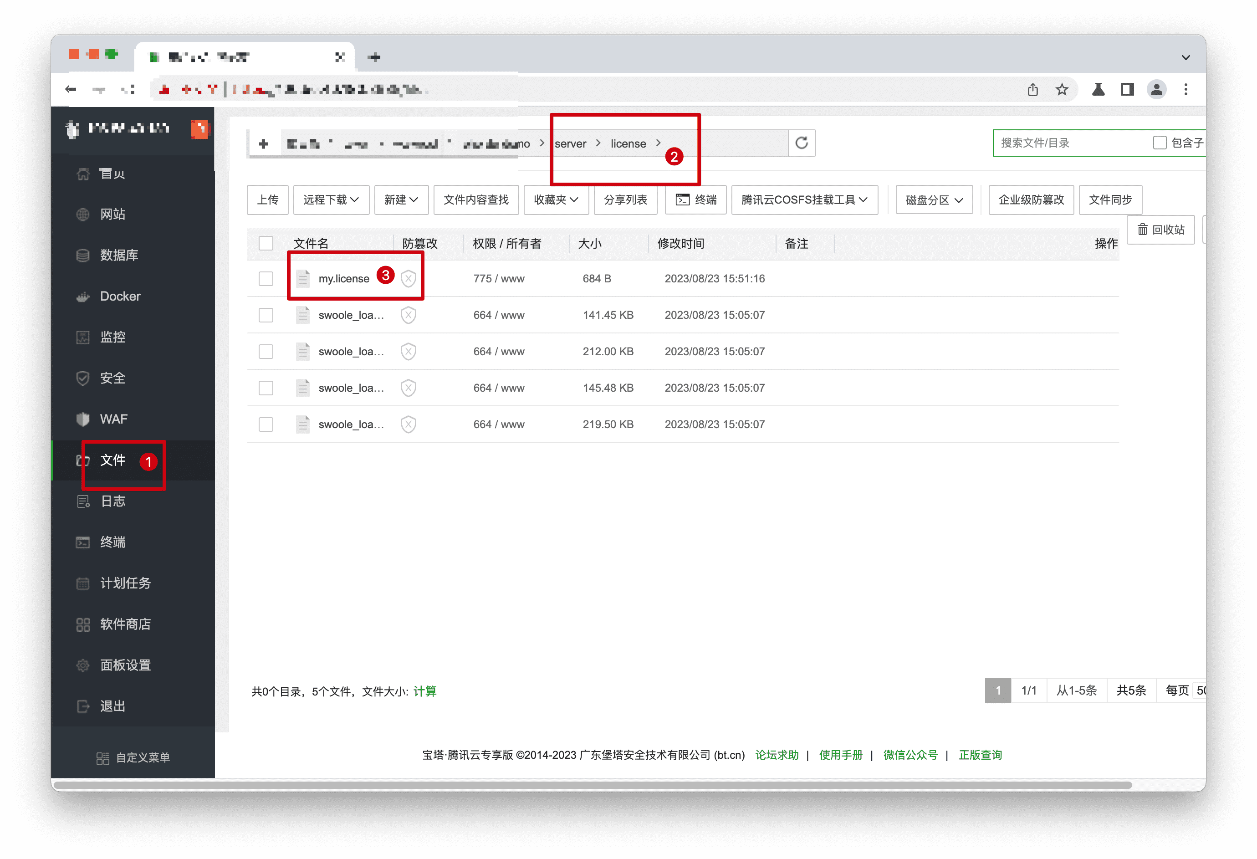Open the 收藏夹 favorites dropdown
Image resolution: width=1257 pixels, height=859 pixels.
coord(556,199)
